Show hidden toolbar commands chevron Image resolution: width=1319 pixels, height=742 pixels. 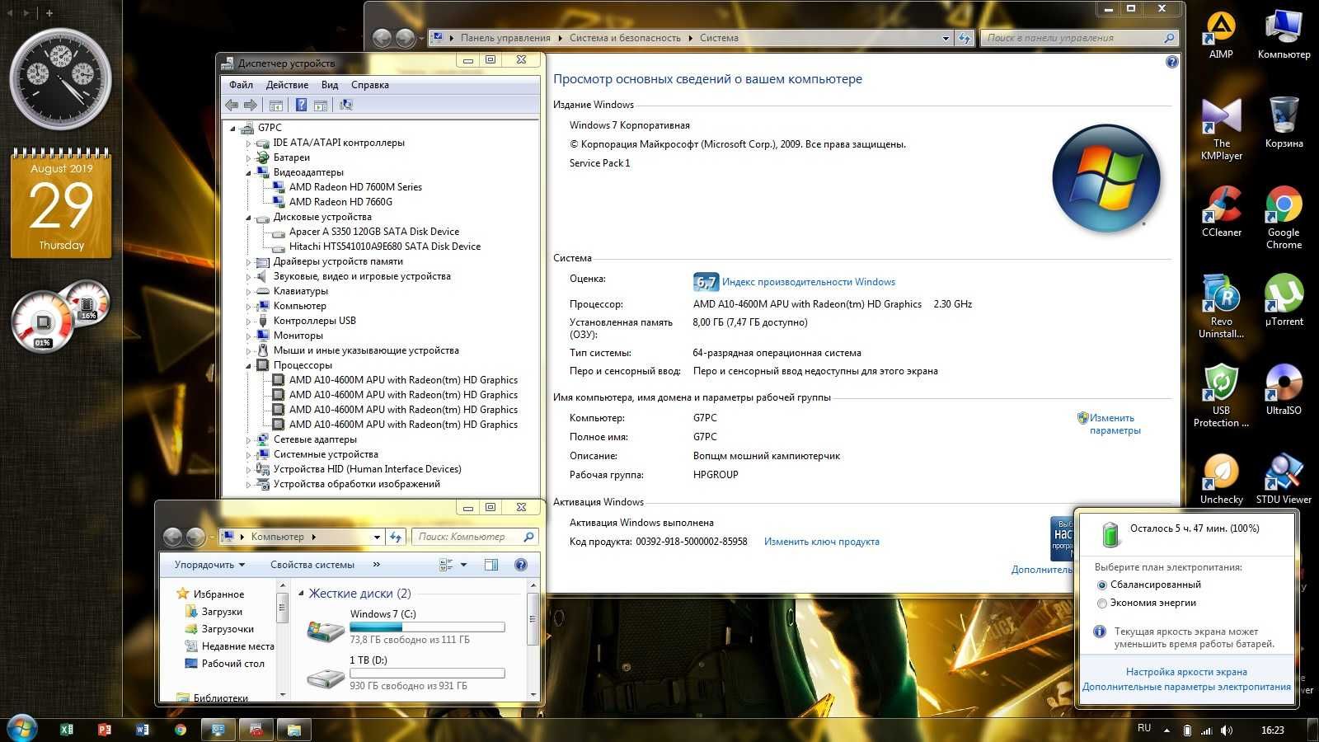(376, 565)
